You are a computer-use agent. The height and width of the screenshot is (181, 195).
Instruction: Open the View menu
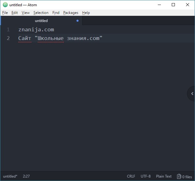[x=26, y=13]
